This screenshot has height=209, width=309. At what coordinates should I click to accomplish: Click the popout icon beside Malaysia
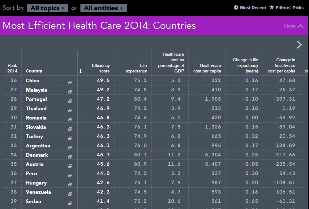coord(70,92)
